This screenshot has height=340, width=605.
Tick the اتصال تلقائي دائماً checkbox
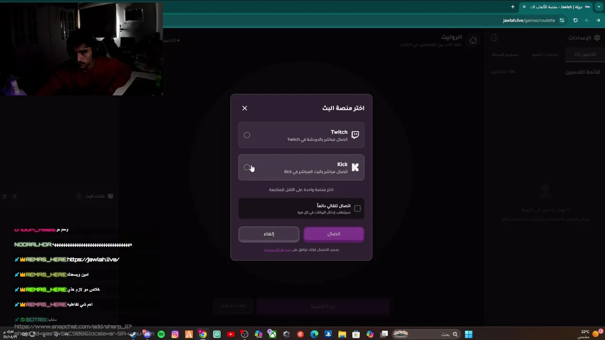357,209
